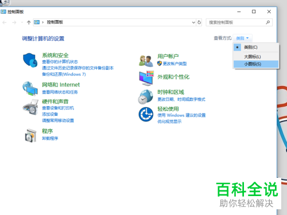Open the 外观和个性化 monitor icon
This screenshot has width=287, height=215.
(x=146, y=78)
